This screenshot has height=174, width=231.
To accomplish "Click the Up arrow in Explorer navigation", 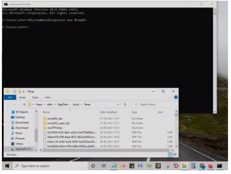I will coord(24,104).
